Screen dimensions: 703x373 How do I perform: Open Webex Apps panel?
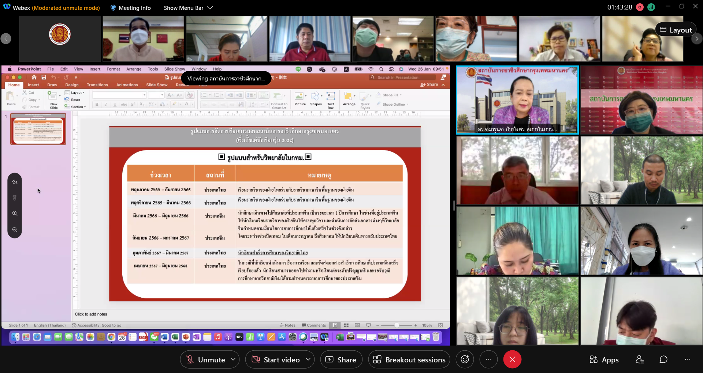(x=604, y=360)
